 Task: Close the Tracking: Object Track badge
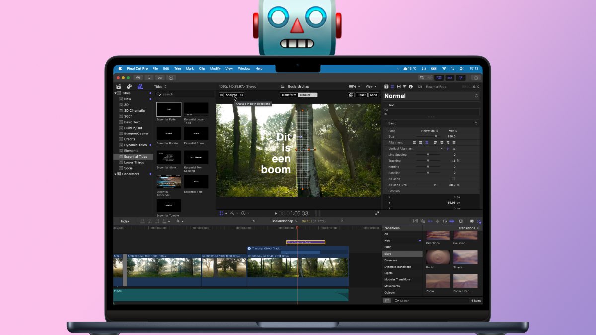point(249,248)
